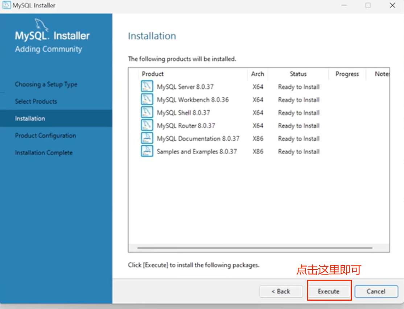This screenshot has height=309, width=404.
Task: Click the MySQL dolphin logo in sidebar
Action: (x=41, y=25)
